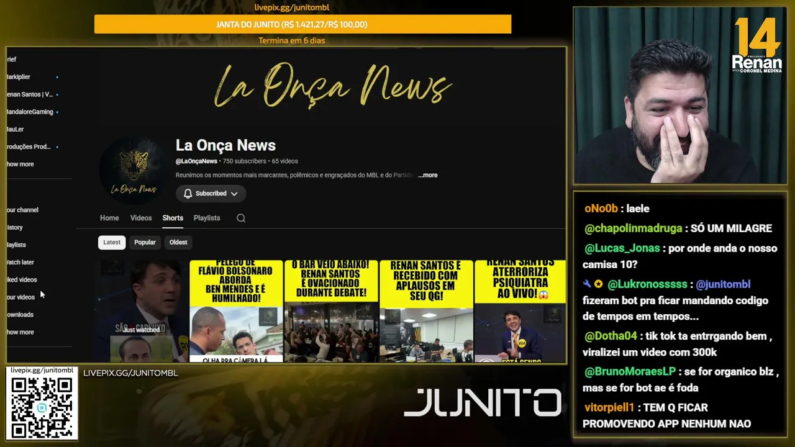Image resolution: width=795 pixels, height=447 pixels.
Task: Switch to the Videos tab
Action: tap(141, 218)
